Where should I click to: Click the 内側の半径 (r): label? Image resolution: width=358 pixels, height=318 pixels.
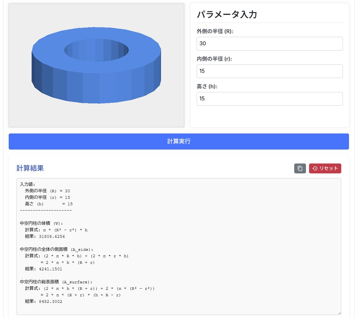tap(214, 59)
